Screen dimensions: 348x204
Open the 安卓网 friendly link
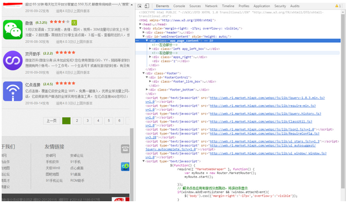coord(51,156)
